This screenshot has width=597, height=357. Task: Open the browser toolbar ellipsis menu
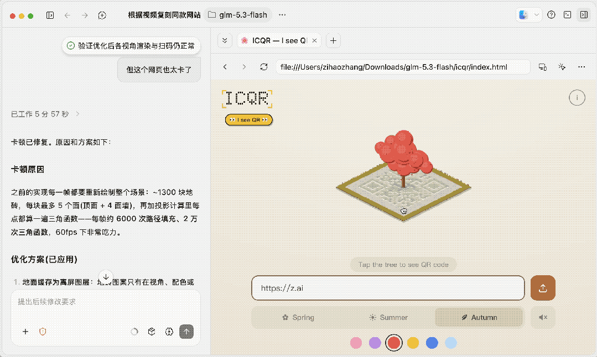point(582,67)
